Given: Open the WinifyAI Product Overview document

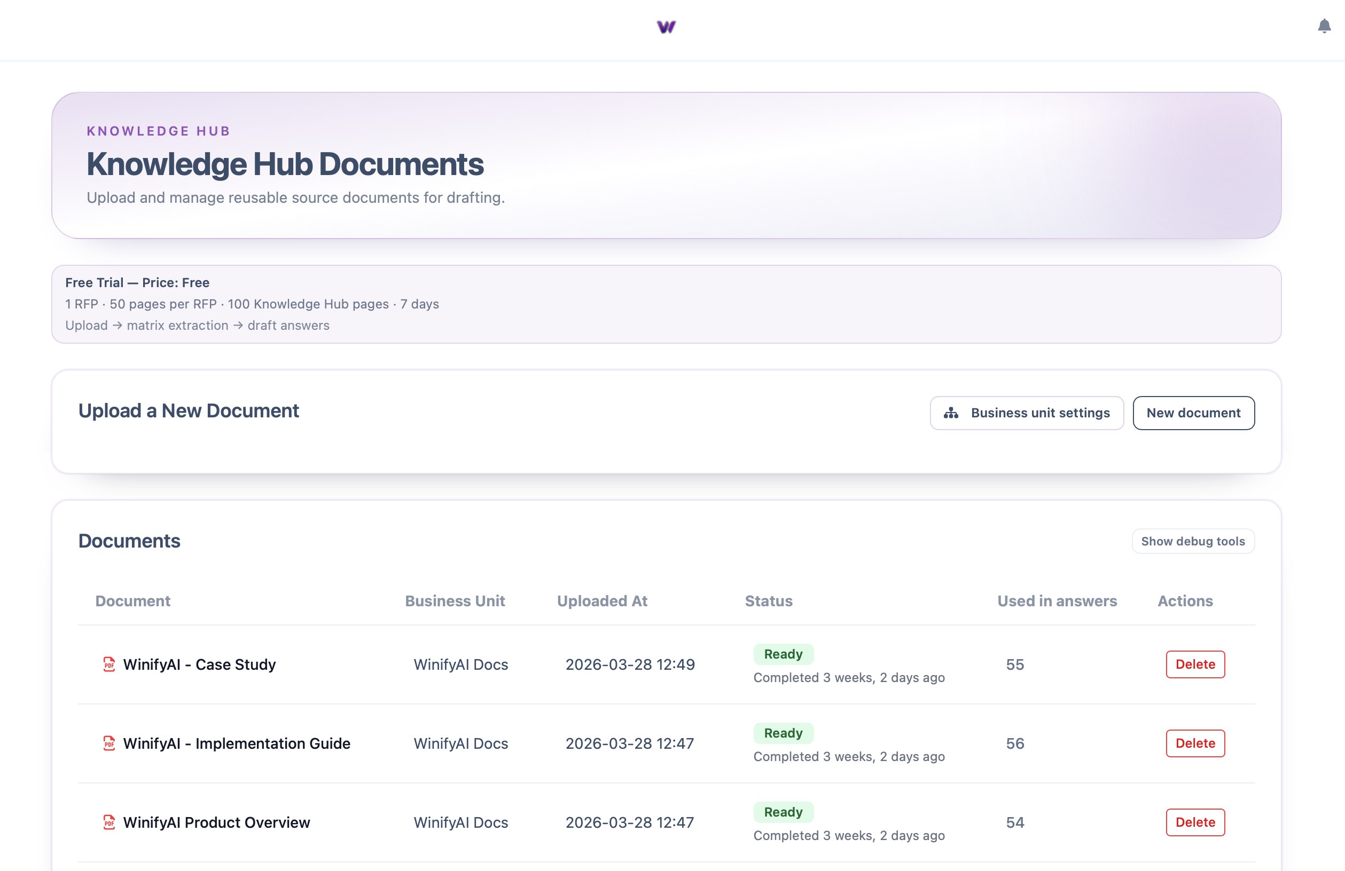Looking at the screenshot, I should pos(216,822).
